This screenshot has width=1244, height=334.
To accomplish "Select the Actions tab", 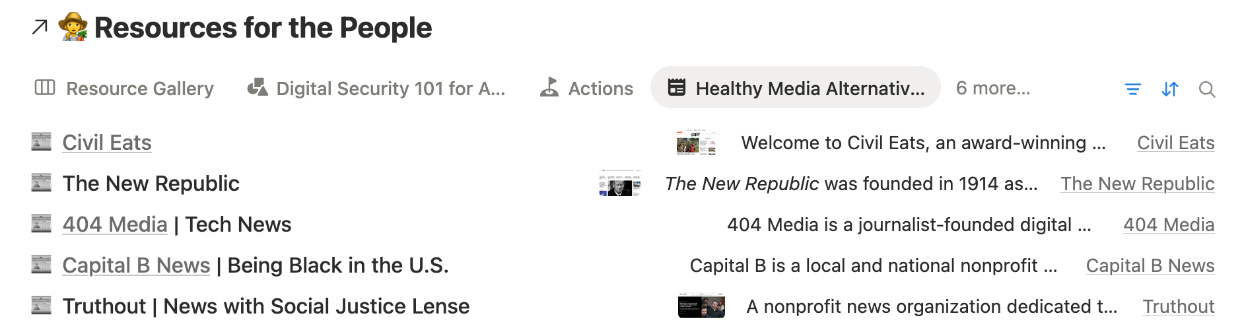I will 586,88.
